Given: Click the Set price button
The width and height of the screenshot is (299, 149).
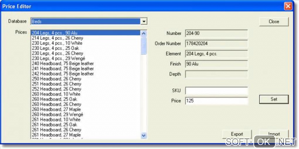Looking at the screenshot, I should [274, 99].
